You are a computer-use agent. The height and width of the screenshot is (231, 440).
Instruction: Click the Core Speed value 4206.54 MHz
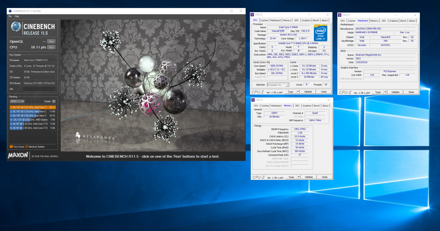(278, 65)
